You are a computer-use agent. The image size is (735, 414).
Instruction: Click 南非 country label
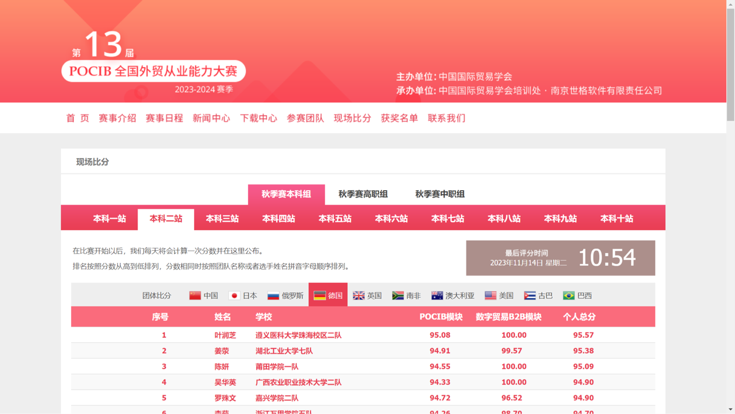(414, 295)
